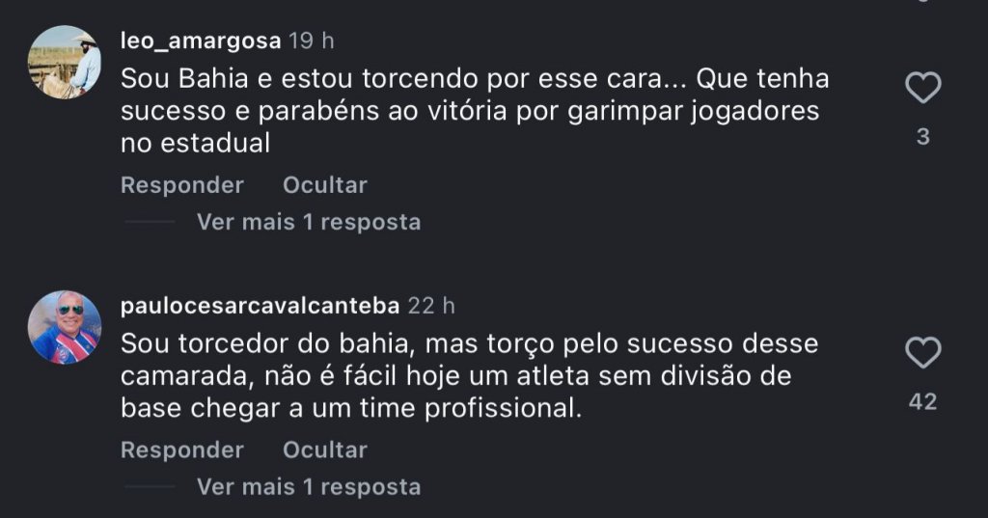This screenshot has width=988, height=518.
Task: Click the comment text starting 'Sou torcedor do bahia'
Action: 469,375
